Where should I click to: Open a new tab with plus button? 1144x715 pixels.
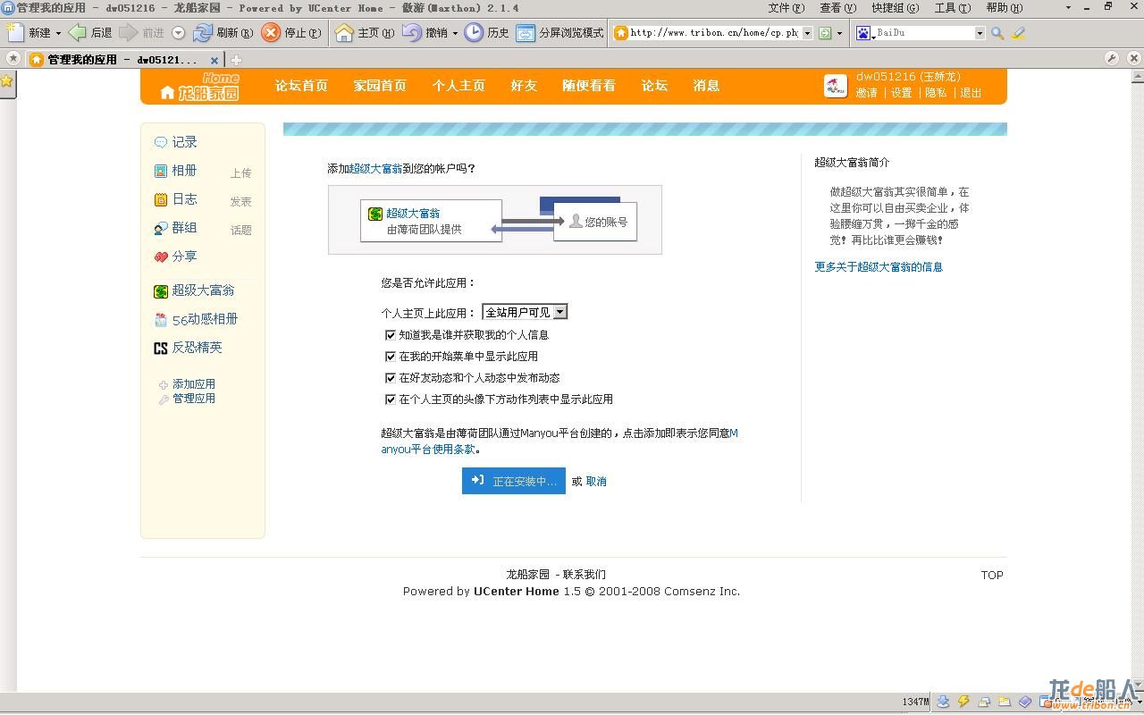pos(236,60)
